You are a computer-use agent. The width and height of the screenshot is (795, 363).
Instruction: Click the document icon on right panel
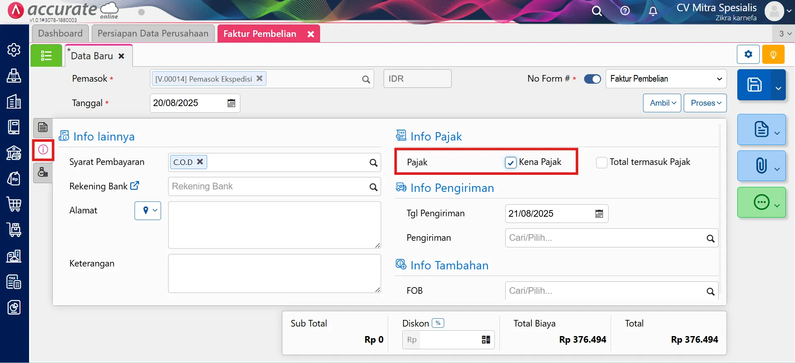[761, 129]
